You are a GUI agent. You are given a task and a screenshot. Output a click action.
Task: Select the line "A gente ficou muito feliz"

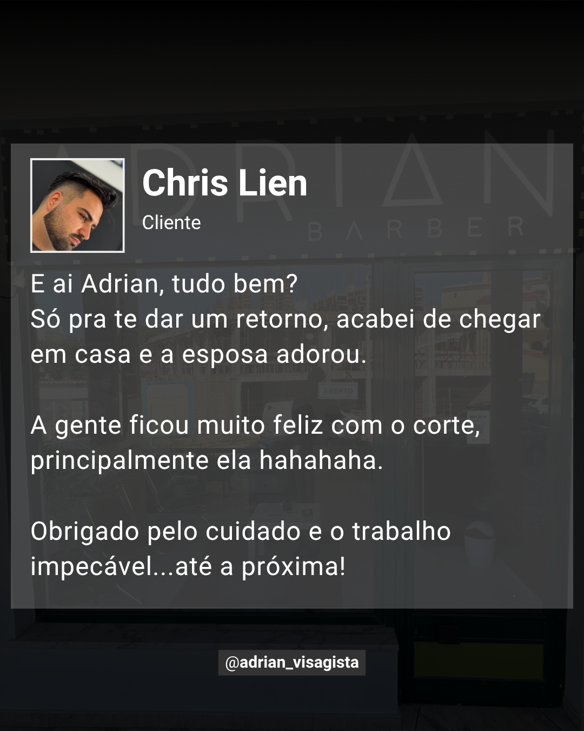pyautogui.click(x=255, y=426)
